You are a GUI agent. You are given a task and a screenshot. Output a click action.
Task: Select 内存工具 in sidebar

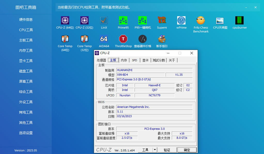pos(26,50)
